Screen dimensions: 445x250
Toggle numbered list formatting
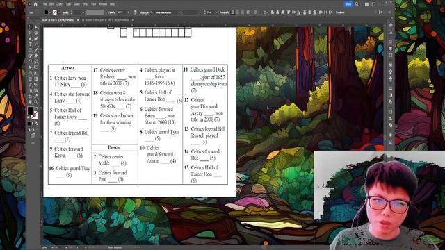point(255,12)
